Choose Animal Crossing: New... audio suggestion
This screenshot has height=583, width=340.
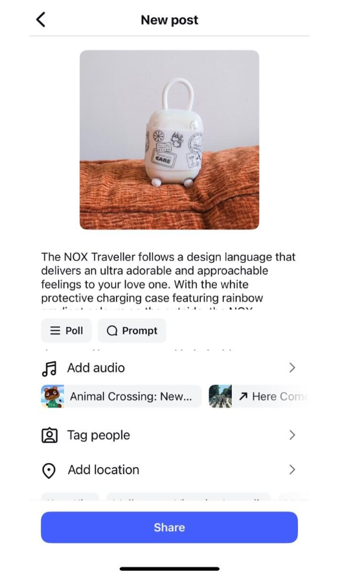[121, 396]
